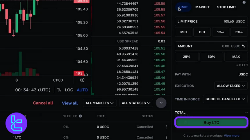Select bid price 105.51
This screenshot has width=250, height=140.
(159, 48)
